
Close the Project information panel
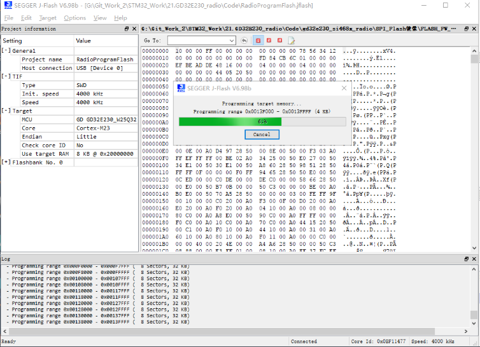(x=134, y=29)
